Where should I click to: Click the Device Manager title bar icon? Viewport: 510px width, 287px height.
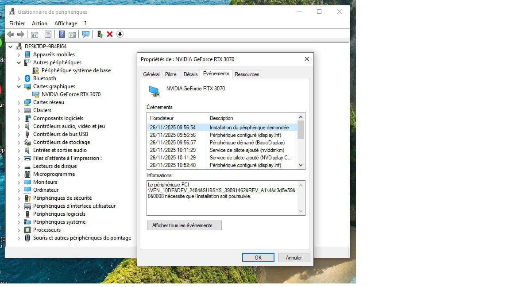coord(12,12)
